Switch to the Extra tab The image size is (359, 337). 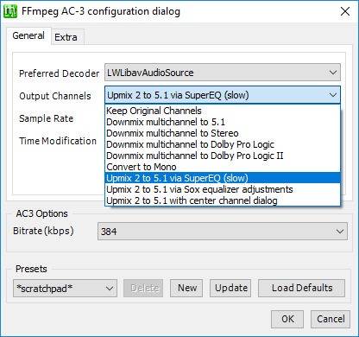click(x=66, y=37)
